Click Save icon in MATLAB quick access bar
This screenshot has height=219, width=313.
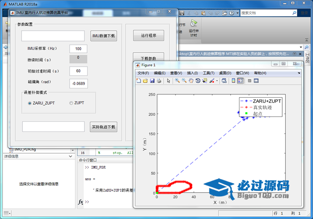tap(182, 13)
